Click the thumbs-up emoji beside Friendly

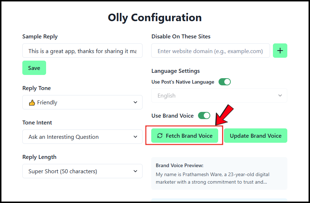pos(32,102)
